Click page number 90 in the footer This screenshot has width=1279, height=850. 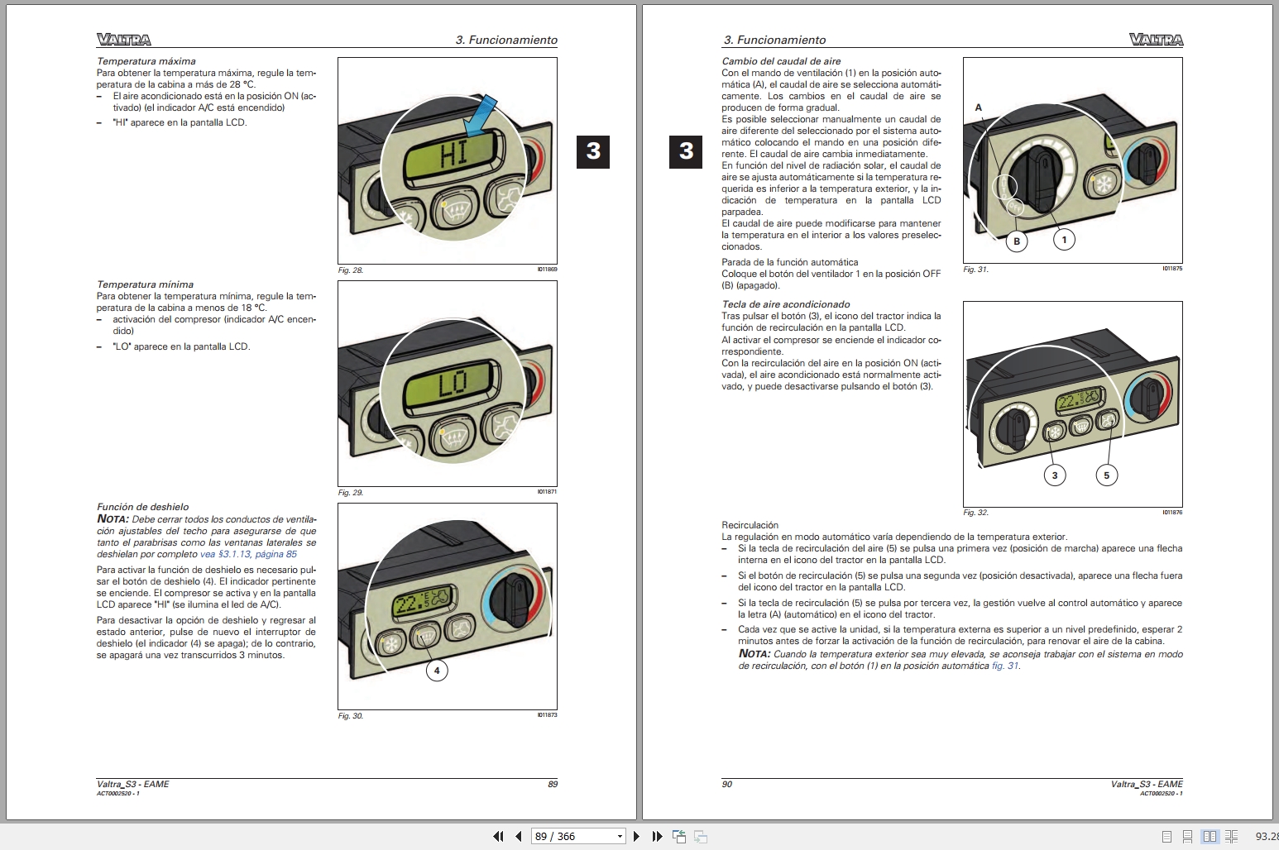727,784
